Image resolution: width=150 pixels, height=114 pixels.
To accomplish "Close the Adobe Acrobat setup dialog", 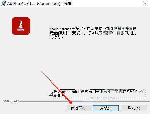I will point(145,4).
